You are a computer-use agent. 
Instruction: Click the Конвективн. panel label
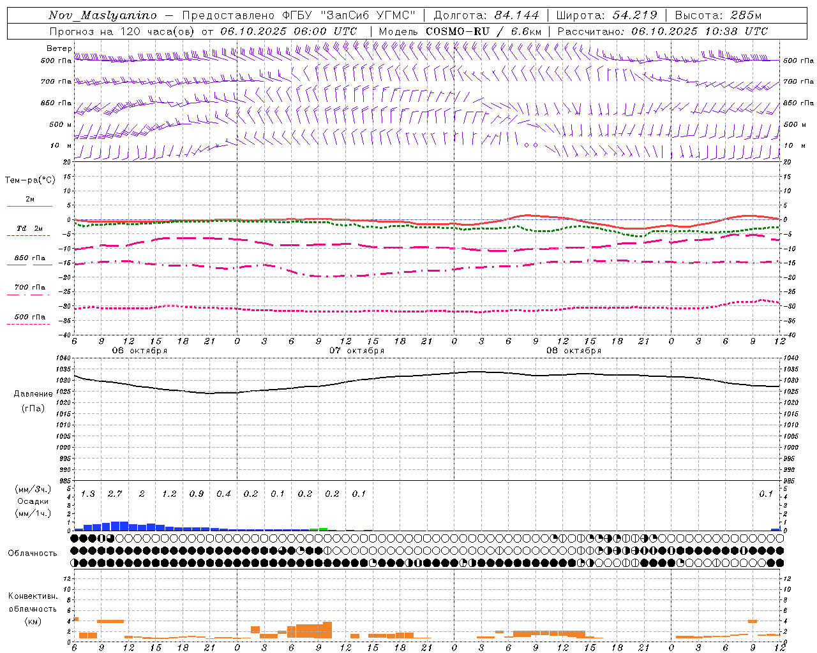coord(33,596)
